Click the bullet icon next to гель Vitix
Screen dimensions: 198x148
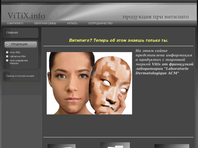pos(7,52)
